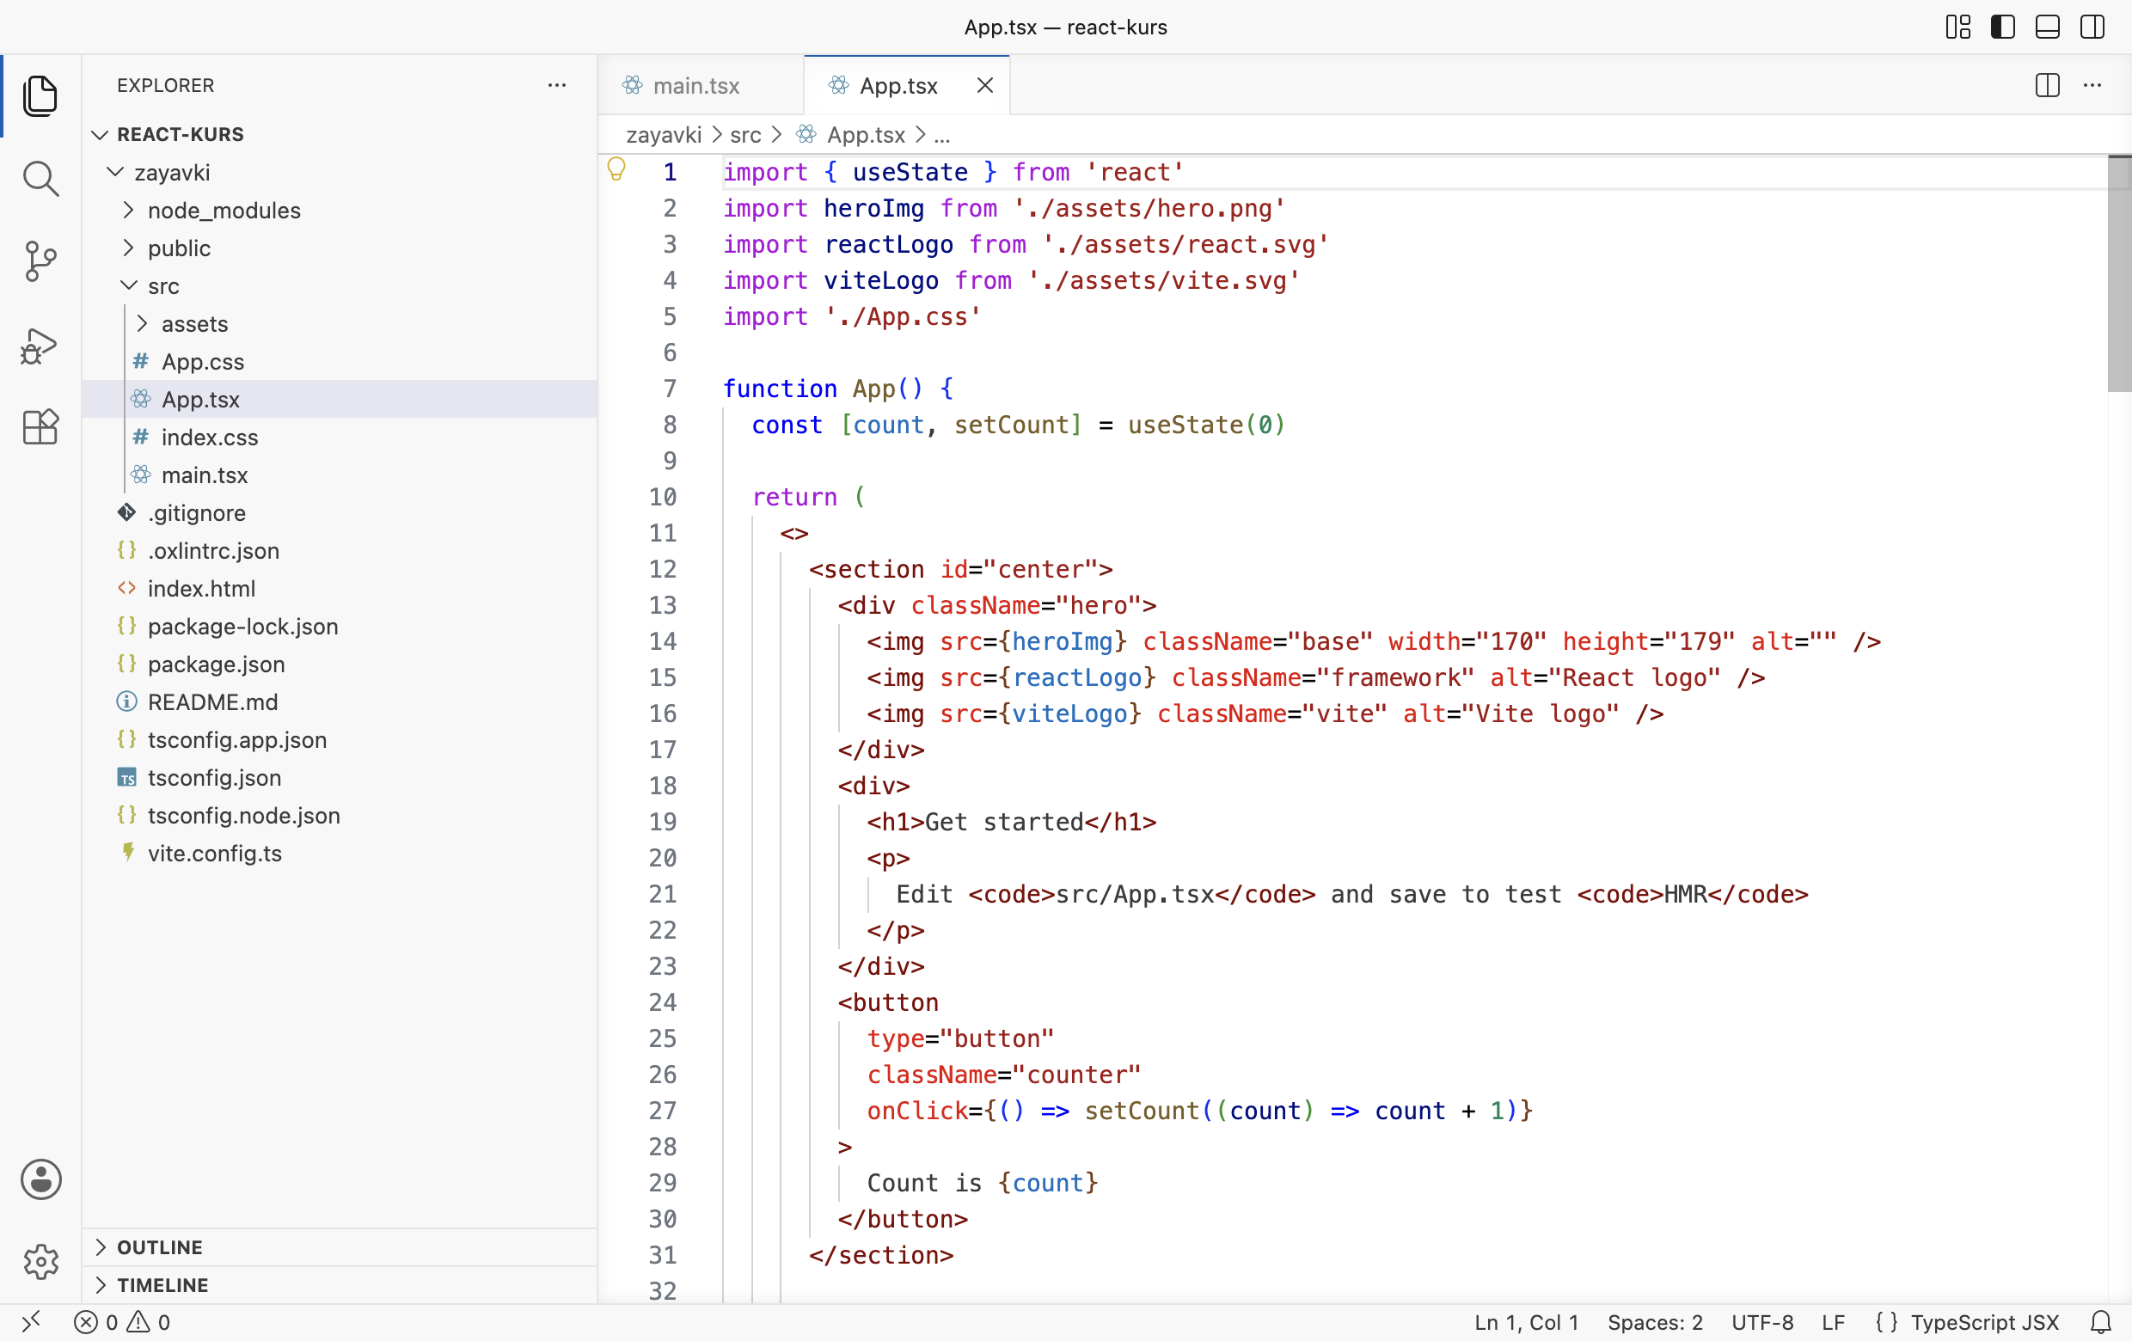Click 'Get started' heading text line 19
Image resolution: width=2132 pixels, height=1341 pixels.
pyautogui.click(x=1004, y=822)
